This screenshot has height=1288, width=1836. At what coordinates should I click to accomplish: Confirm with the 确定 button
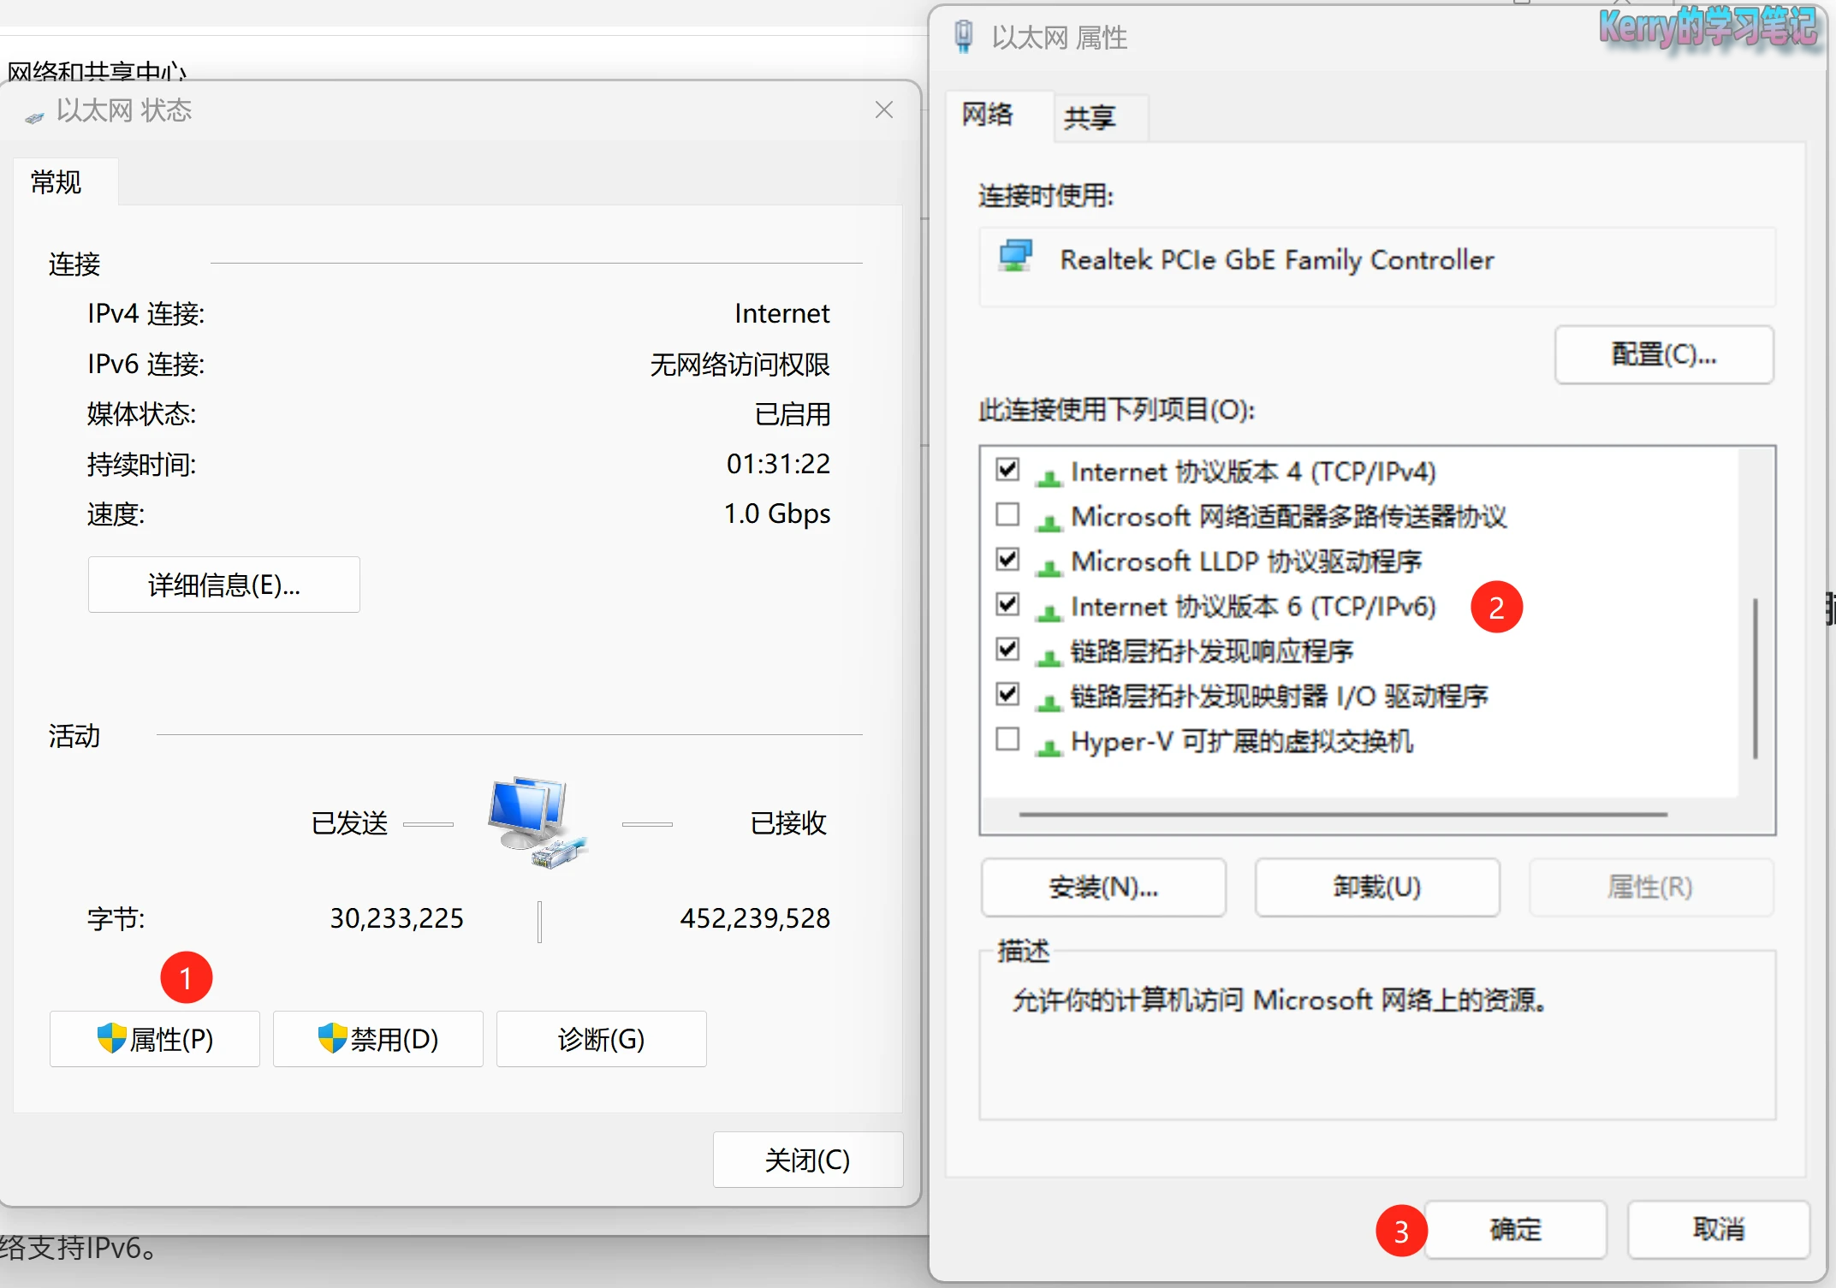pos(1515,1230)
